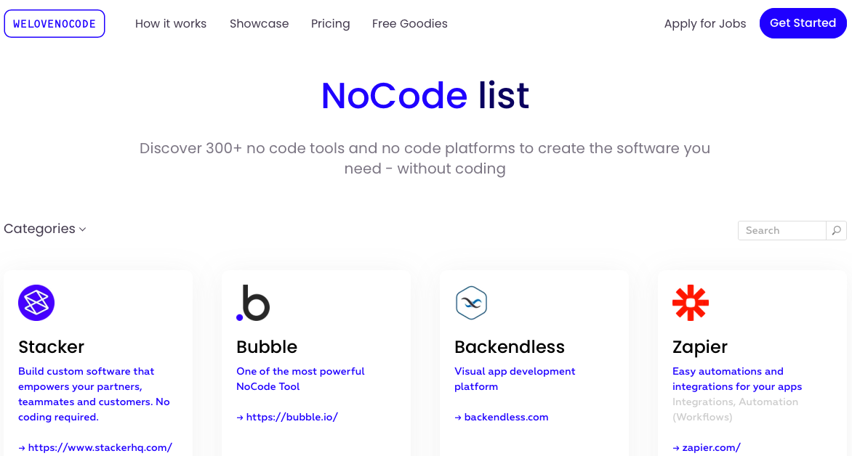Click the Backendless hexagon logo icon
This screenshot has height=456, width=852.
[x=471, y=303]
